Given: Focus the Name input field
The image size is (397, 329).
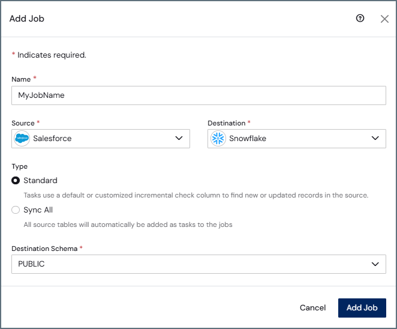Looking at the screenshot, I should click(198, 95).
